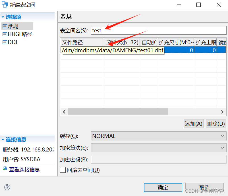Click the help question mark icon
Screen dimensions: 228x196
coord(7,187)
